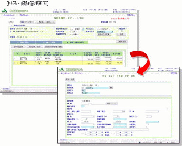Open the 抵当種類 dropdown in the data form
Viewport: 182px width, 146px height.
87,101
